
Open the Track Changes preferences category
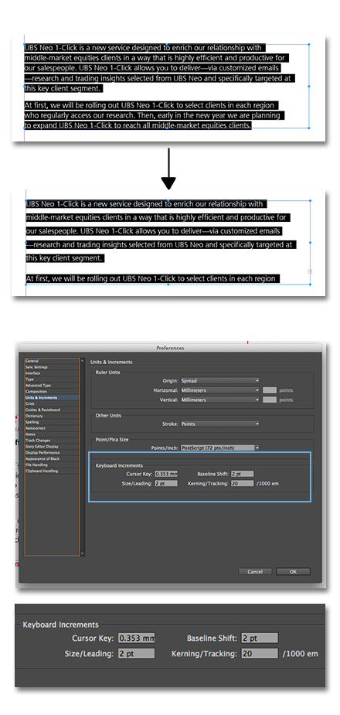point(52,441)
